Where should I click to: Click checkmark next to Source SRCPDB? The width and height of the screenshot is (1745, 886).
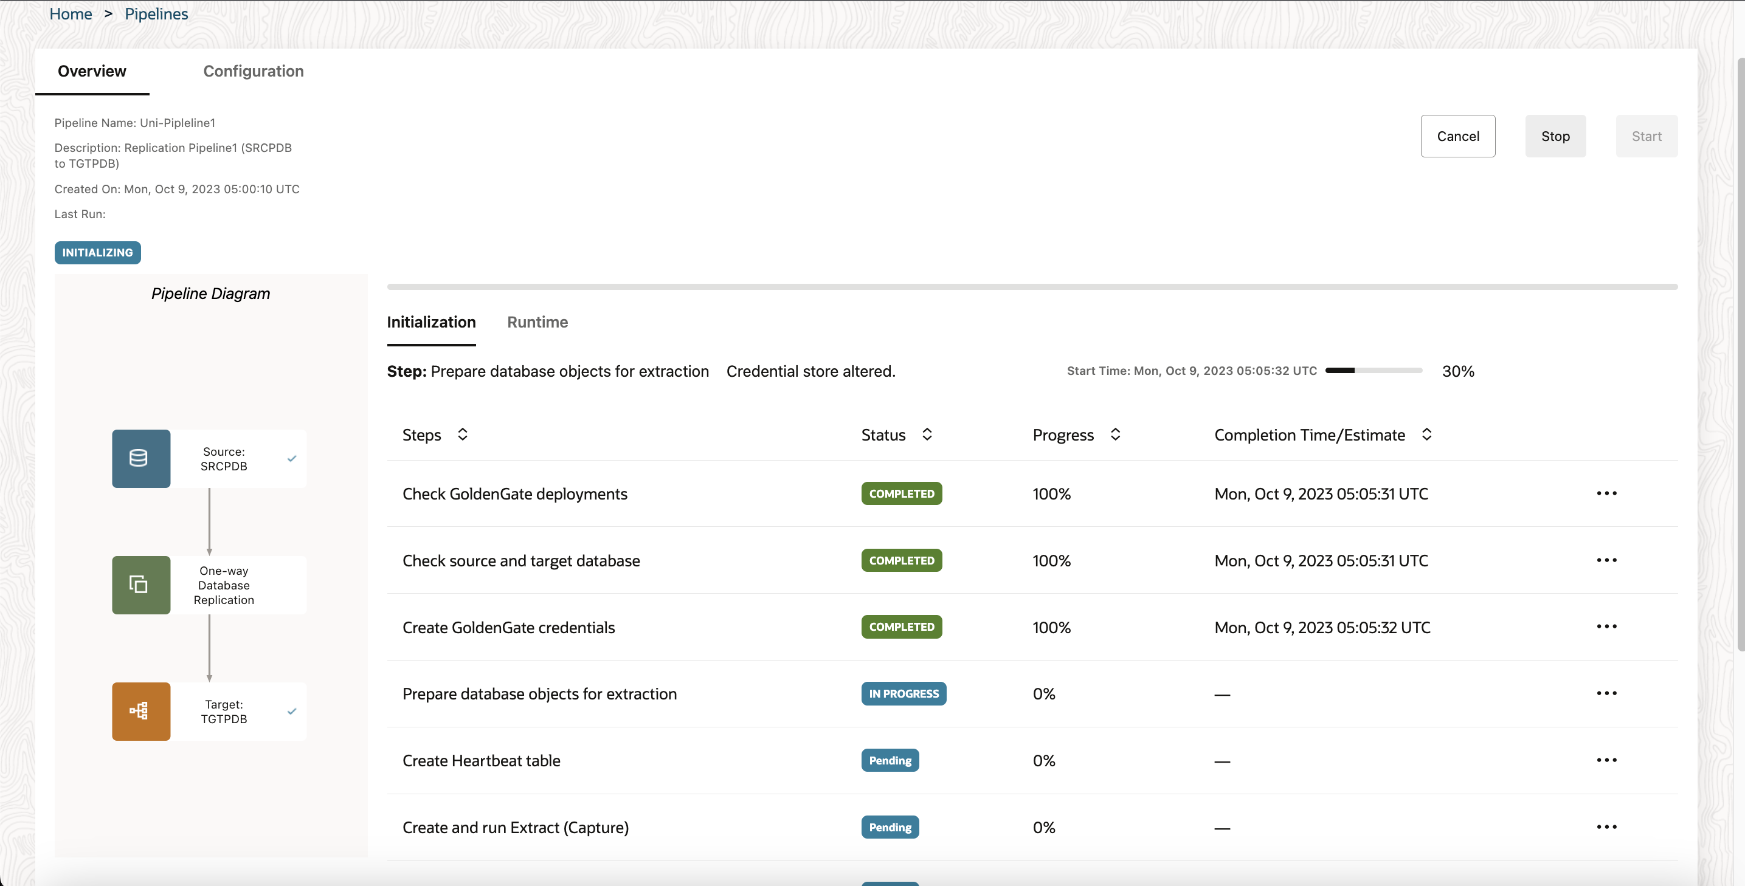[x=292, y=458]
